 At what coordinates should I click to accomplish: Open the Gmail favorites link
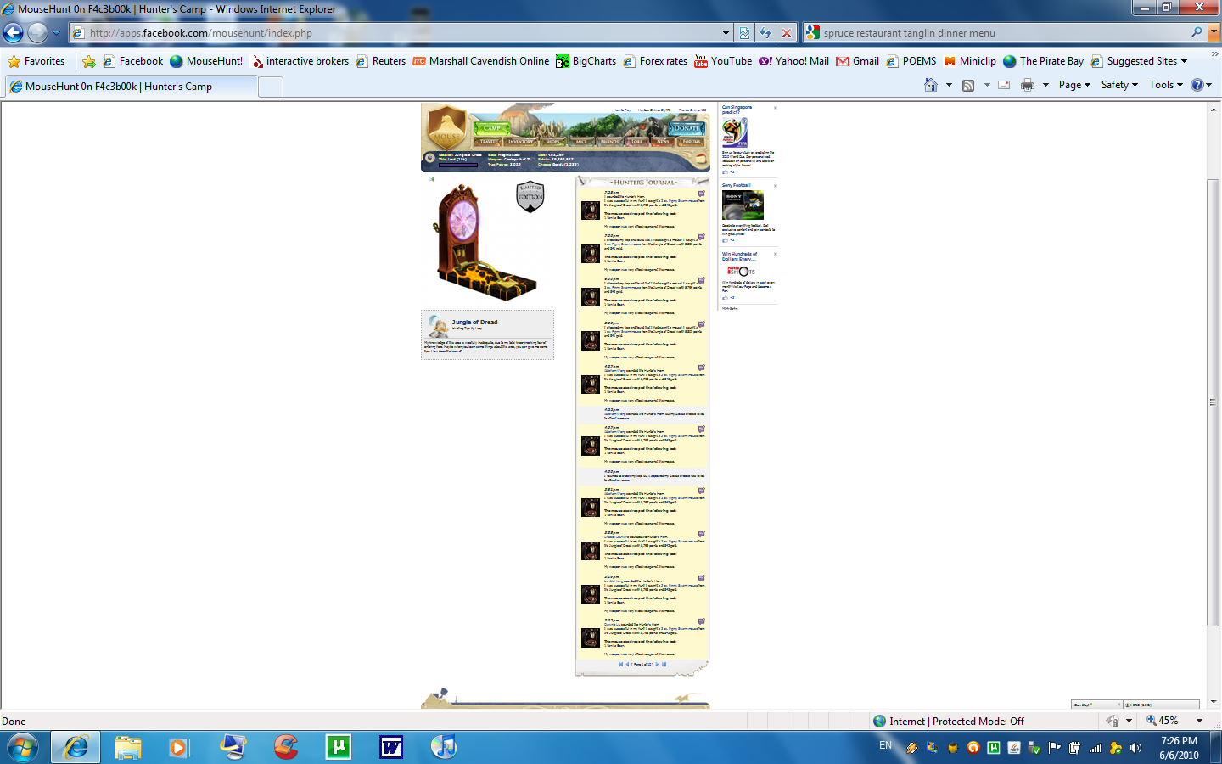[x=858, y=61]
